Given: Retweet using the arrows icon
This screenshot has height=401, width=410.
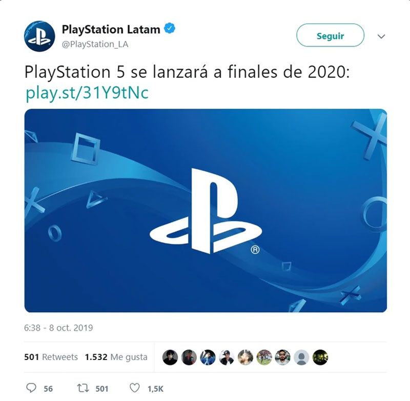Looking at the screenshot, I should coord(83,388).
